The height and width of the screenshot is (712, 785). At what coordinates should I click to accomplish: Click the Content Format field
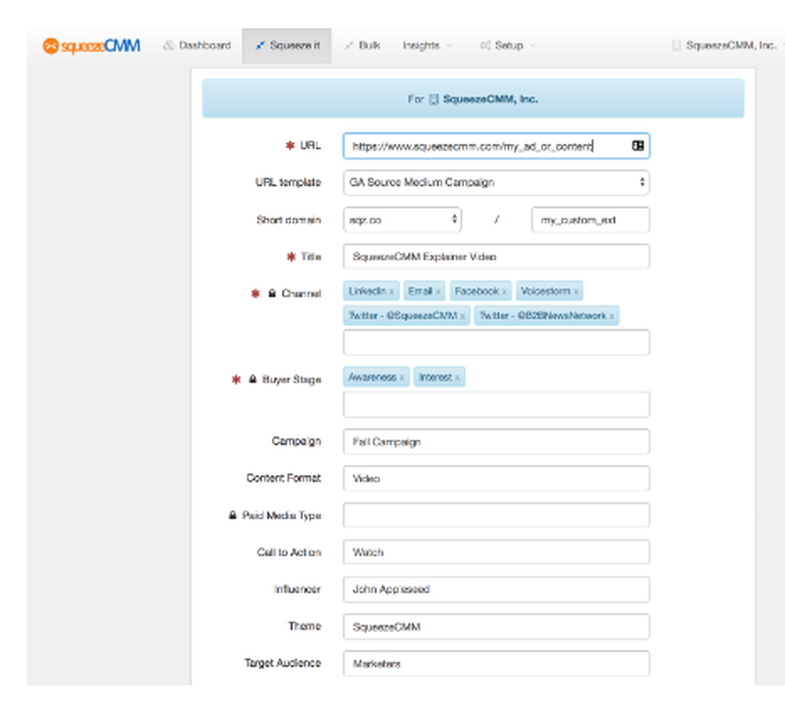496,479
